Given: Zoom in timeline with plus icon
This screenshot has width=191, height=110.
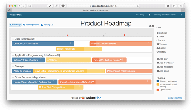Looking at the screenshot, I should (153, 26).
